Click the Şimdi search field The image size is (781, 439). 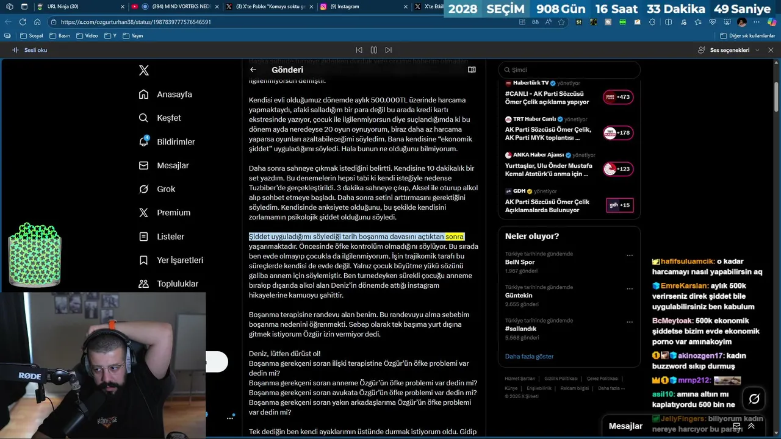569,70
